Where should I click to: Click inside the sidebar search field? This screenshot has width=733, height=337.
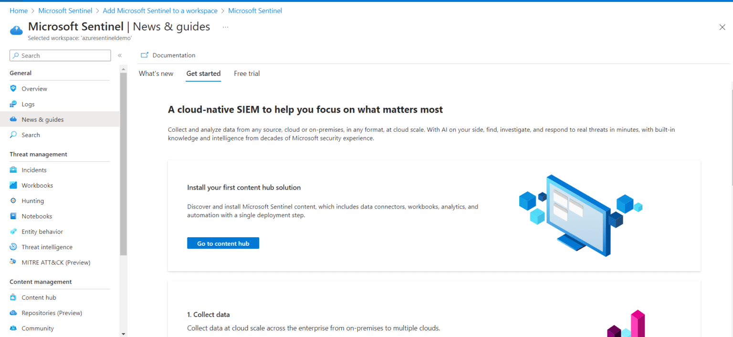tap(60, 55)
